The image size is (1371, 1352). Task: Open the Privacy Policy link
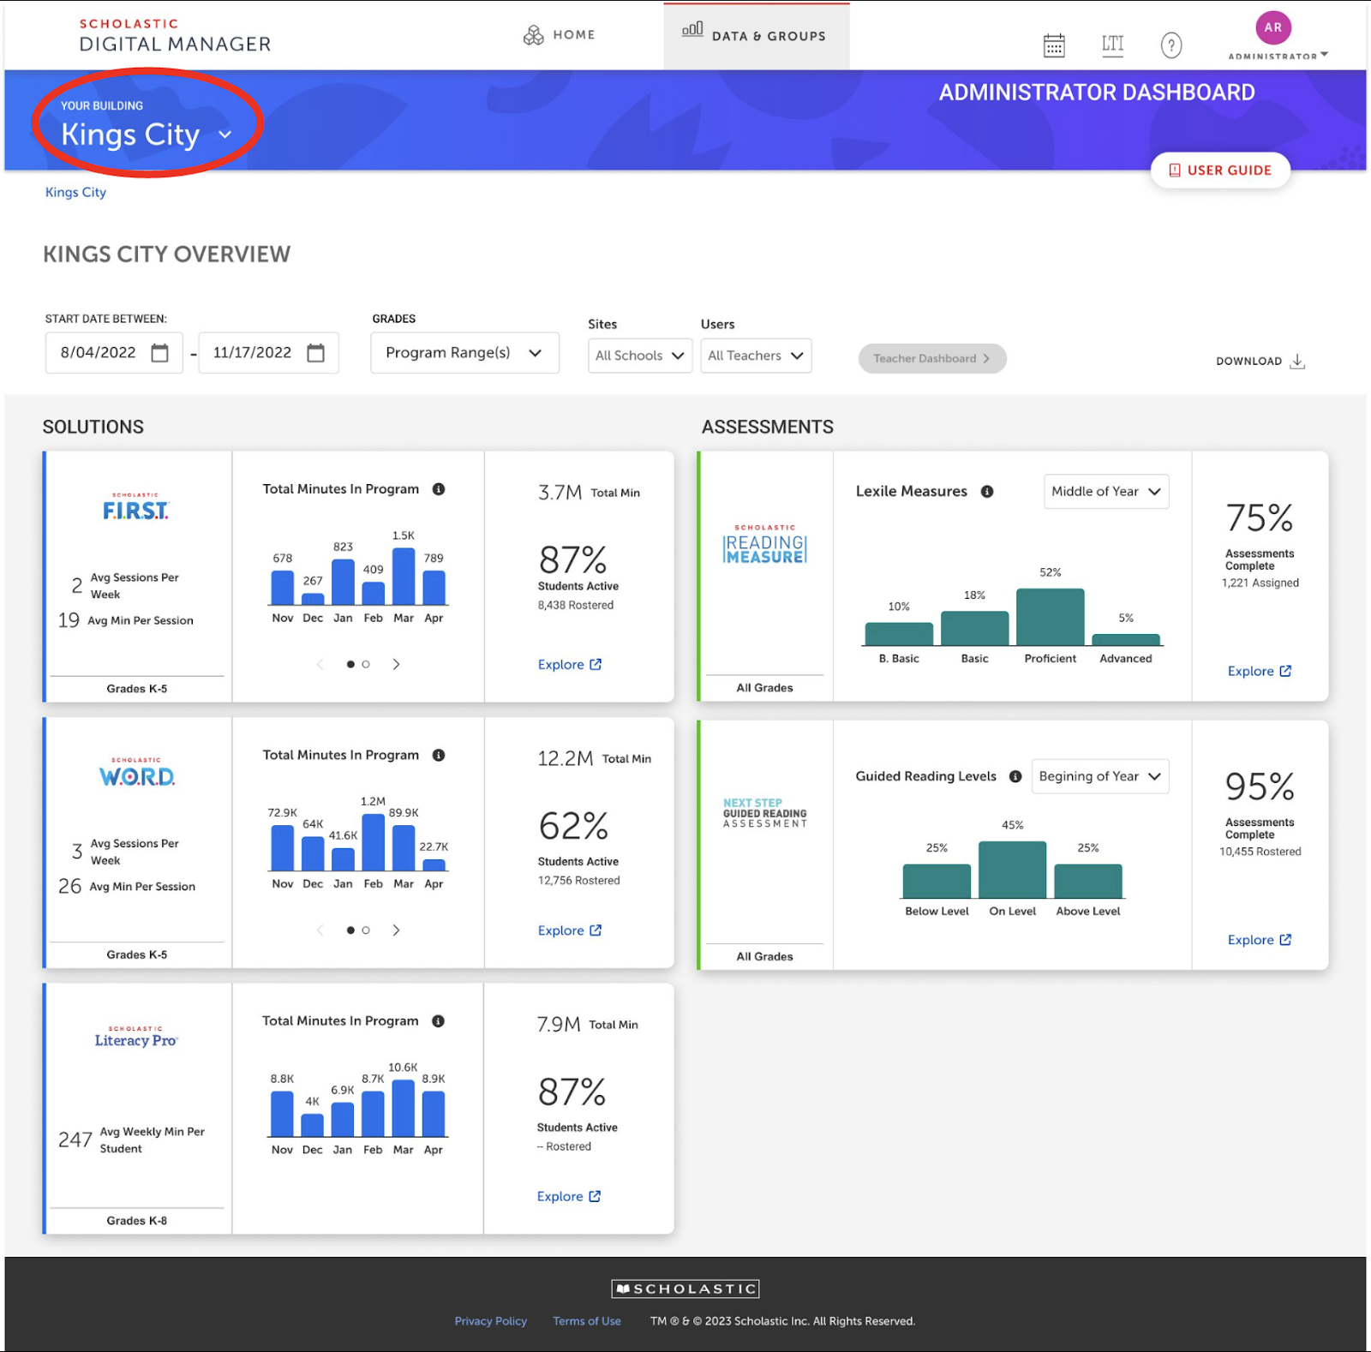(491, 1321)
